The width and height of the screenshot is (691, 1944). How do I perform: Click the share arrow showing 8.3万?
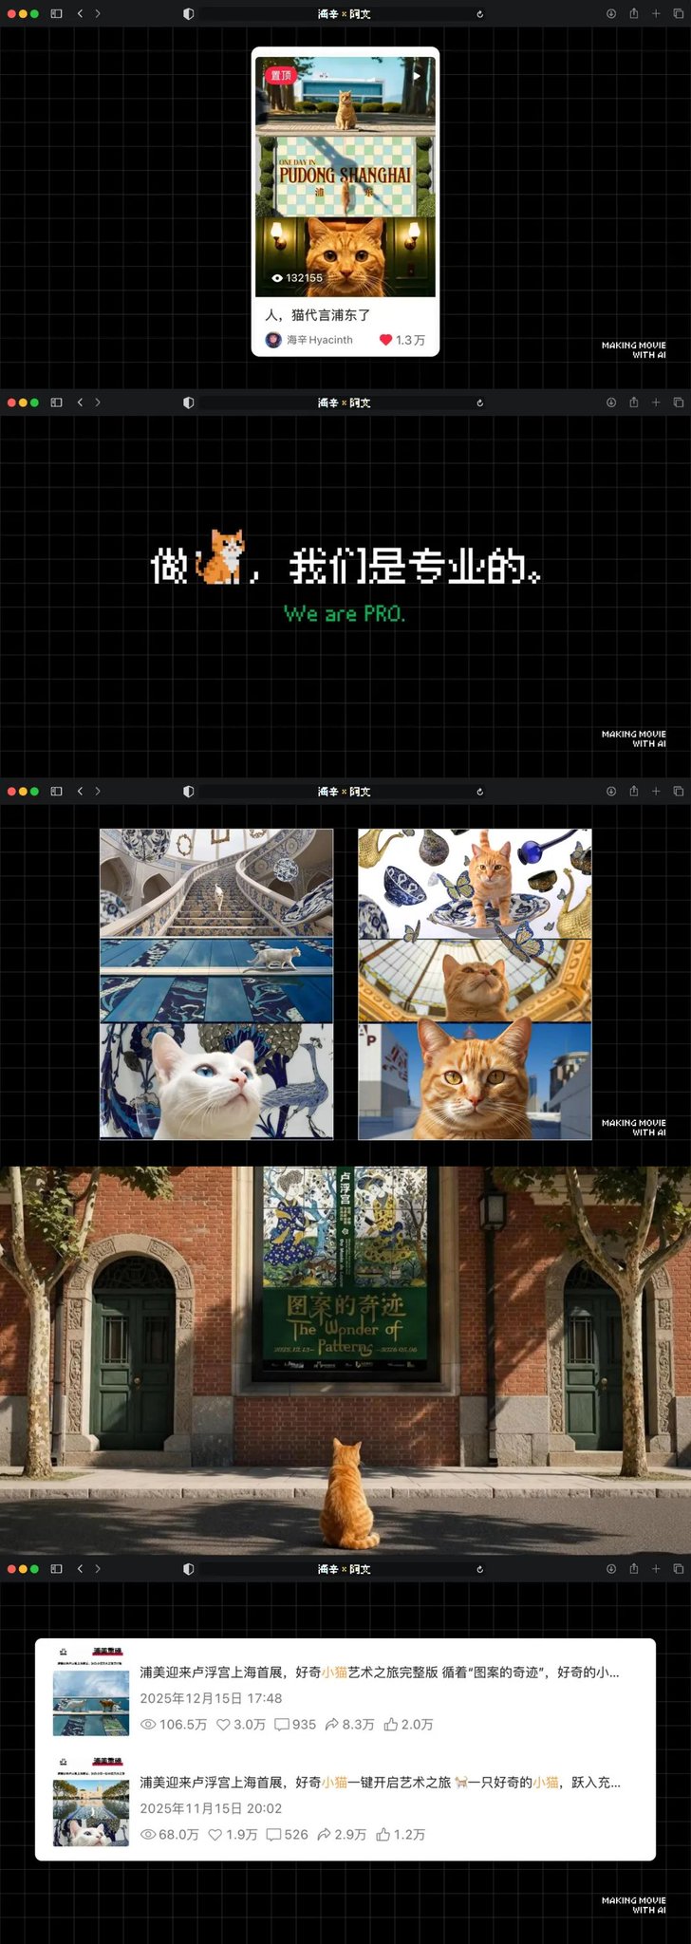pyautogui.click(x=331, y=1725)
